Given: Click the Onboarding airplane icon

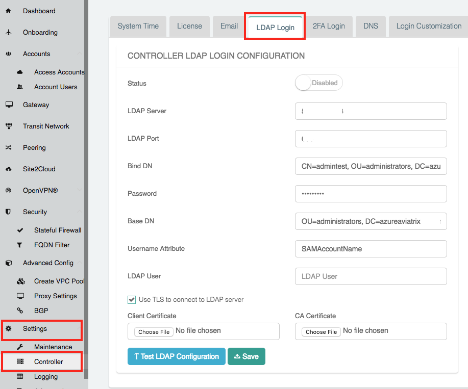Looking at the screenshot, I should 8,32.
